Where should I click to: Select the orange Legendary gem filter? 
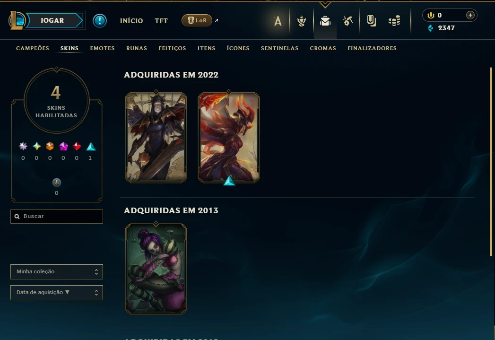pos(50,147)
